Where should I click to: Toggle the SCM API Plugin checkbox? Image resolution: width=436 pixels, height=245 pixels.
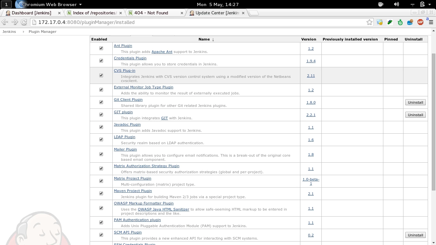[101, 235]
